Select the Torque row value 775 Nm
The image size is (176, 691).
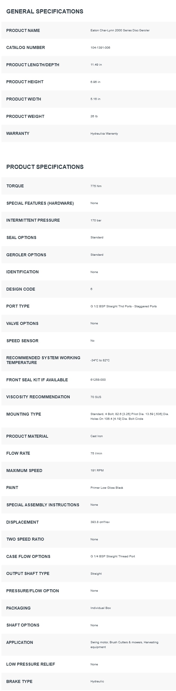96,186
